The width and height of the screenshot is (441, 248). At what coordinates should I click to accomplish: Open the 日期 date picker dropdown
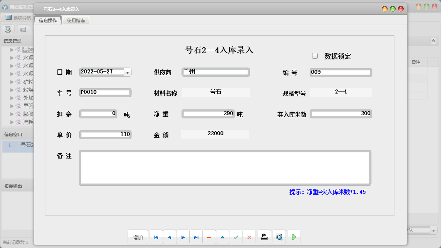tap(128, 71)
